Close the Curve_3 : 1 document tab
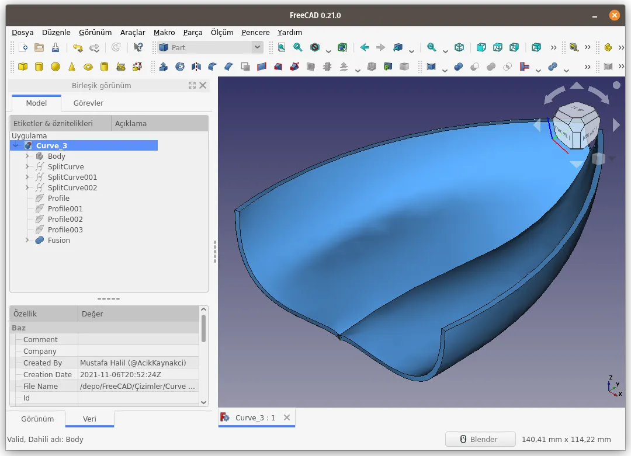The width and height of the screenshot is (631, 456). pyautogui.click(x=286, y=417)
